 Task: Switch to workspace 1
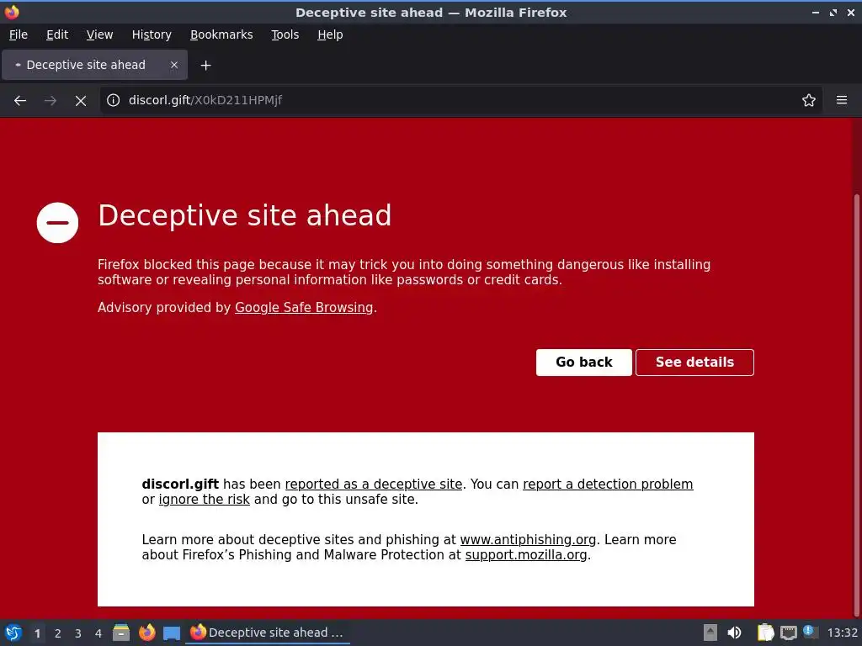click(37, 633)
